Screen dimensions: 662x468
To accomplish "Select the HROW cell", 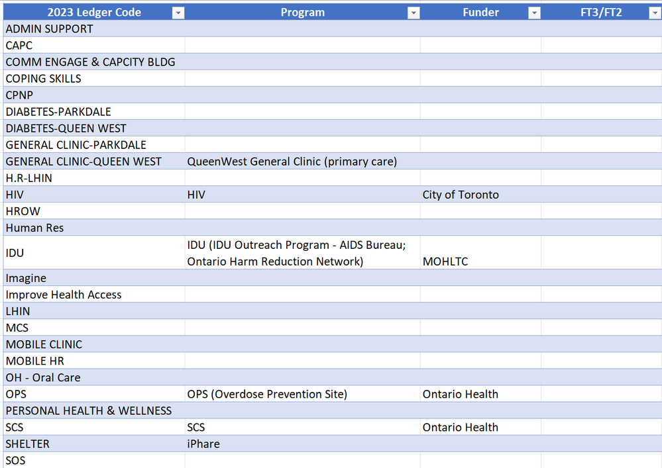I will (x=94, y=211).
